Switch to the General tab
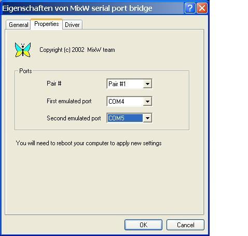Viewport: 248px width, 236px height. click(18, 25)
